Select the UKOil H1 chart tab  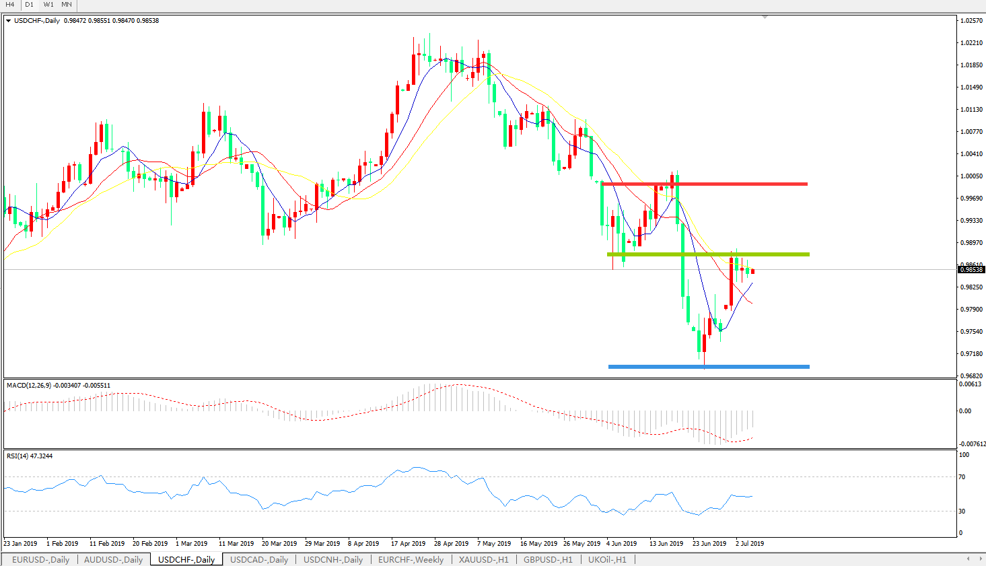607,559
